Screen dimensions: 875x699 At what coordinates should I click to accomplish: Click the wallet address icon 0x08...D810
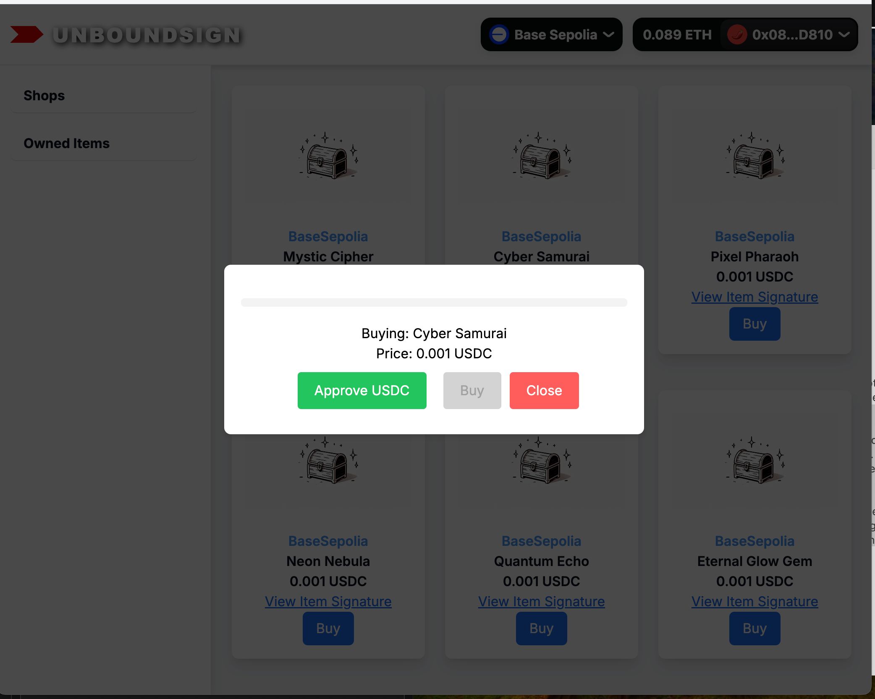tap(738, 34)
